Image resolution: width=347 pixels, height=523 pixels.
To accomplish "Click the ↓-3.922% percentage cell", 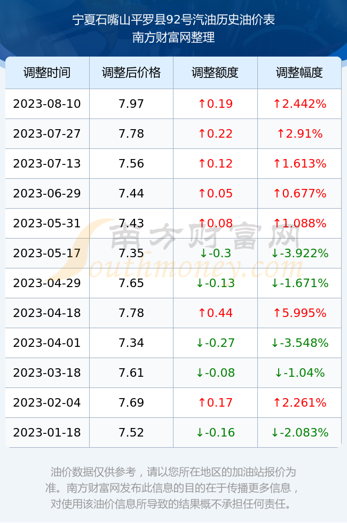I will (299, 253).
